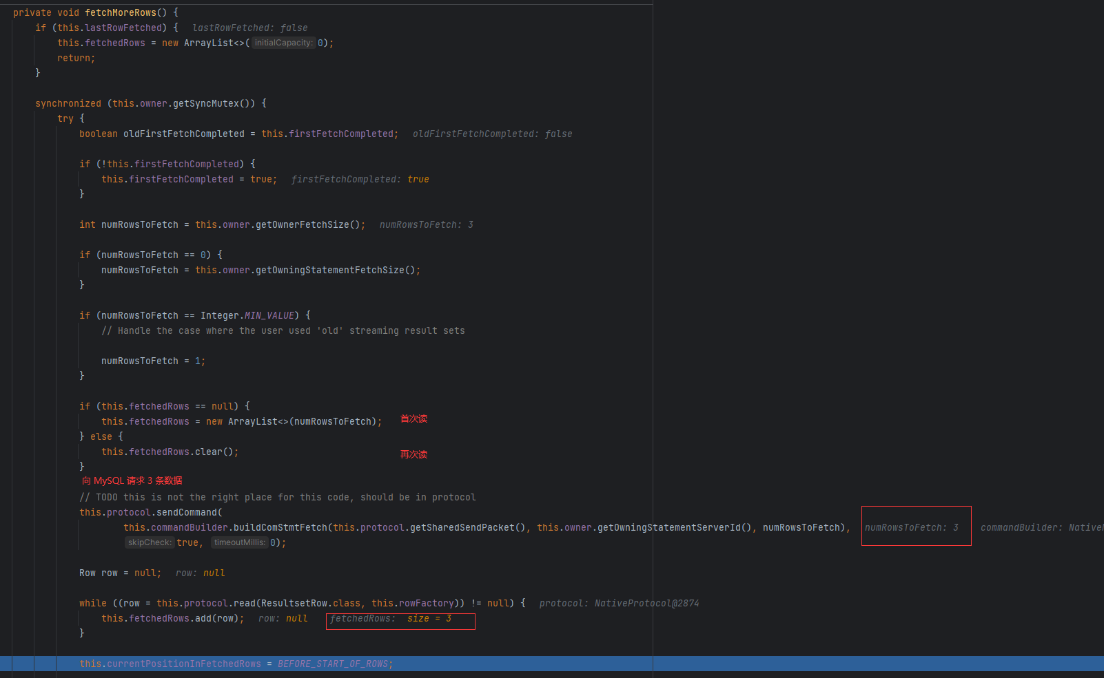Click the 'numRowsToFetch = 1;' assignment
Screen dimensions: 1104x678
point(154,361)
